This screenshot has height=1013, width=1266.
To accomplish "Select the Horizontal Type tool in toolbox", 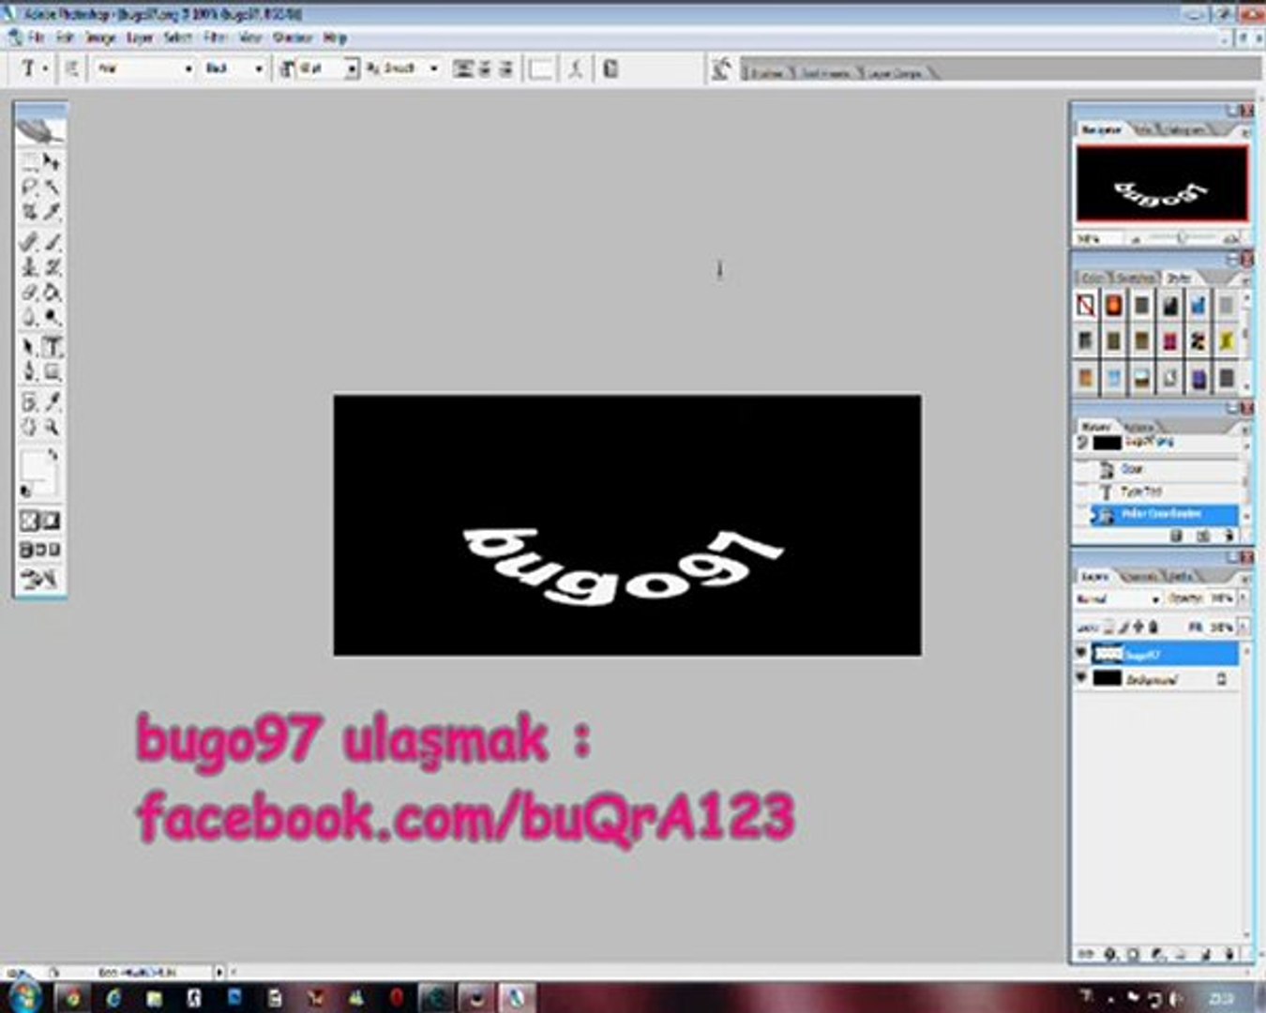I will click(x=53, y=346).
